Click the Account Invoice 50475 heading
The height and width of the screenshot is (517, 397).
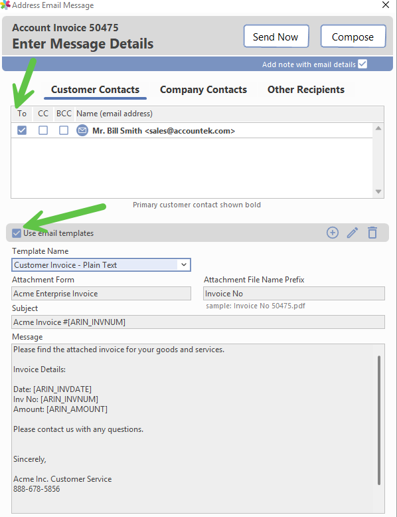tap(65, 28)
